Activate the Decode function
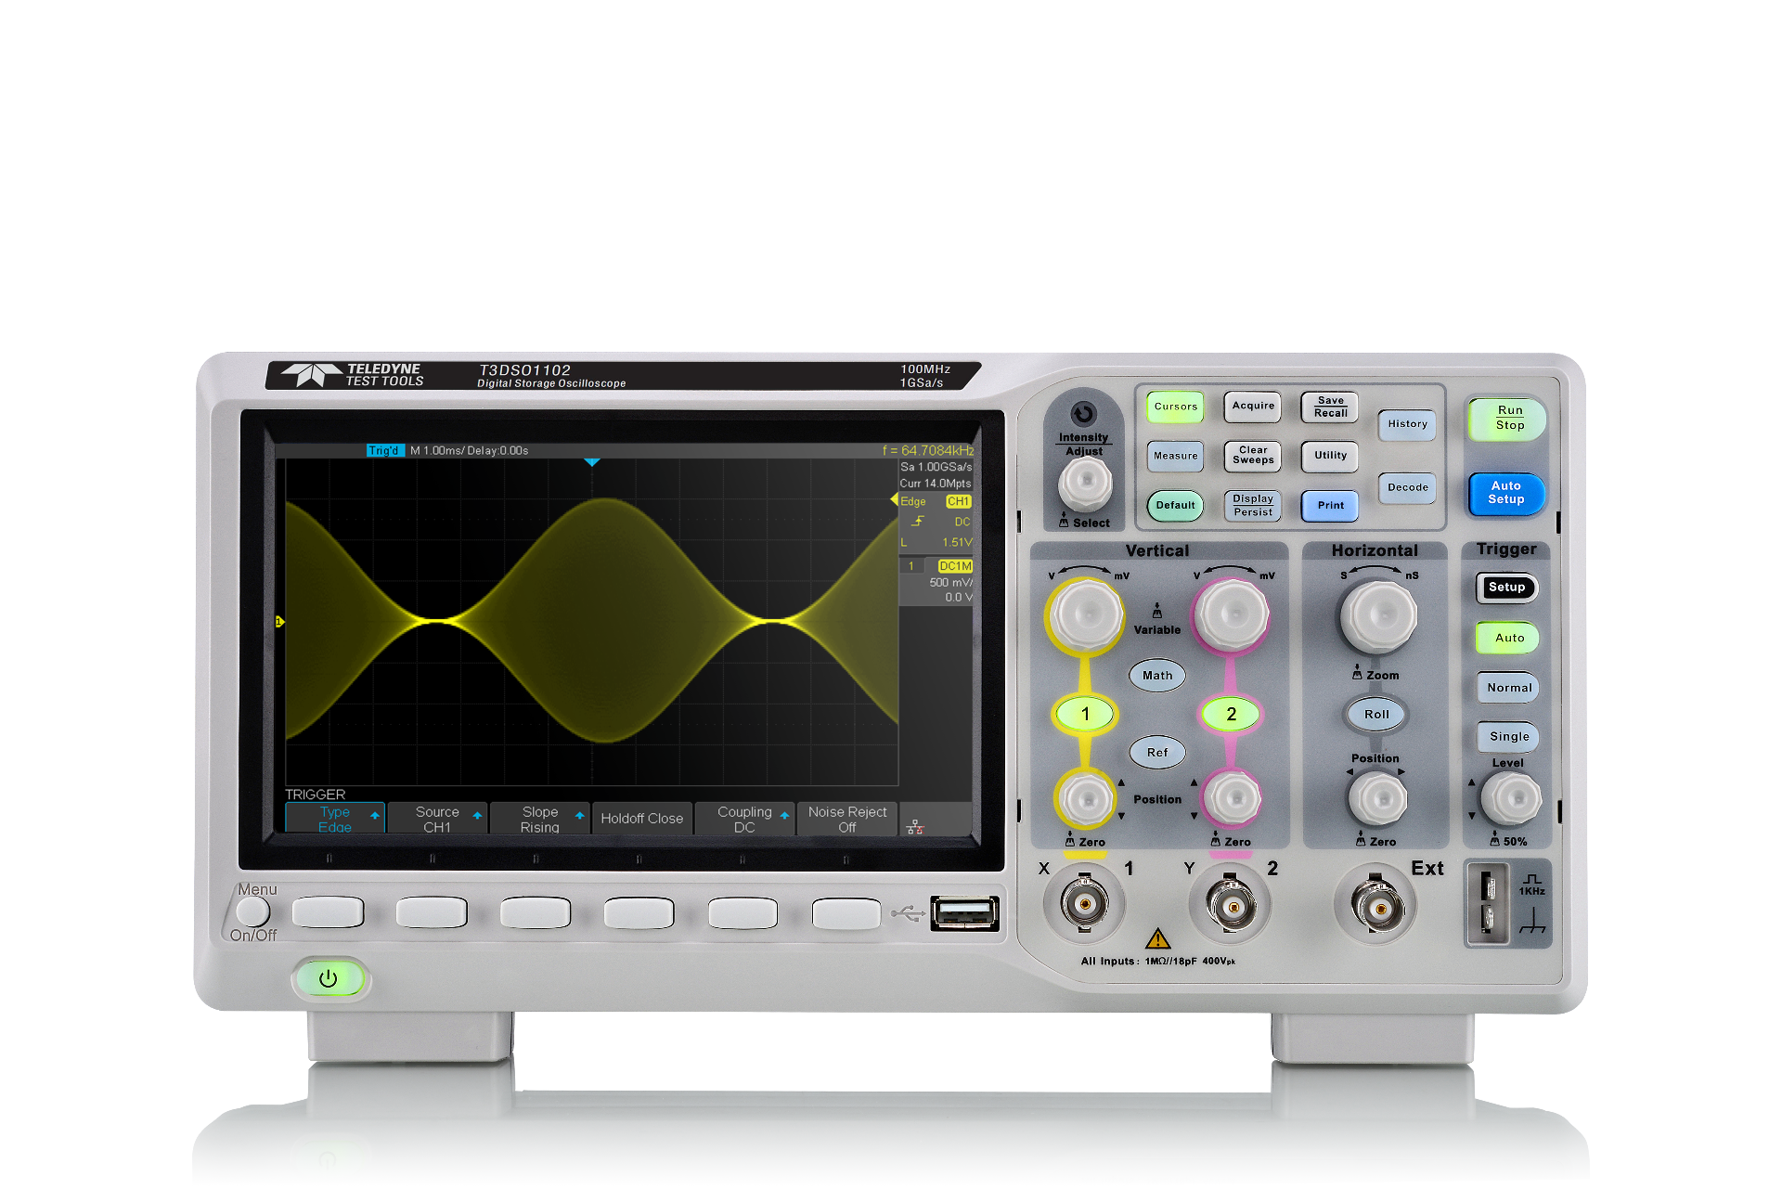This screenshot has width=1782, height=1189. click(1407, 486)
